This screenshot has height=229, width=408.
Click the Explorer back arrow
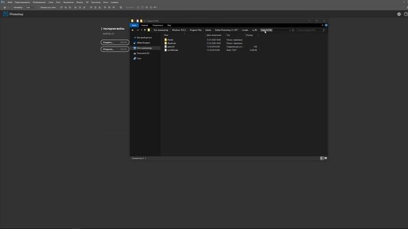[133, 30]
